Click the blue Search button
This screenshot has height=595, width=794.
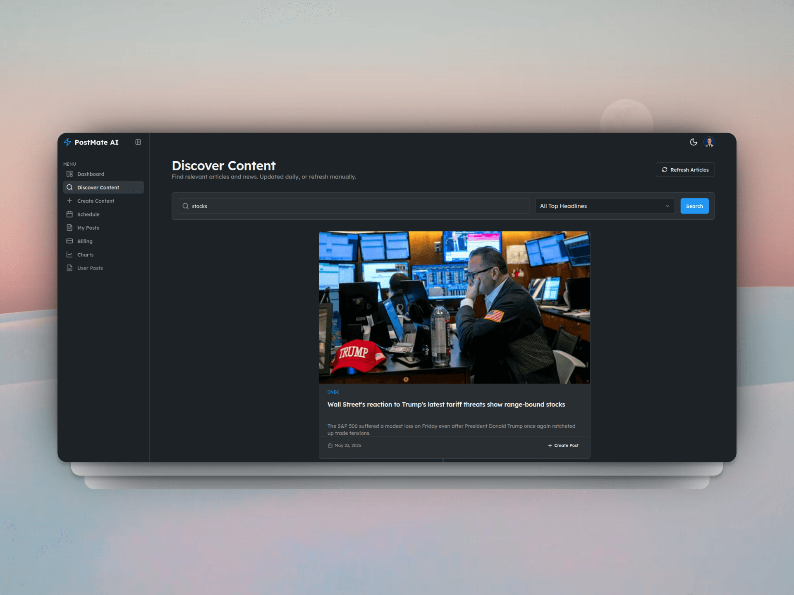[694, 206]
